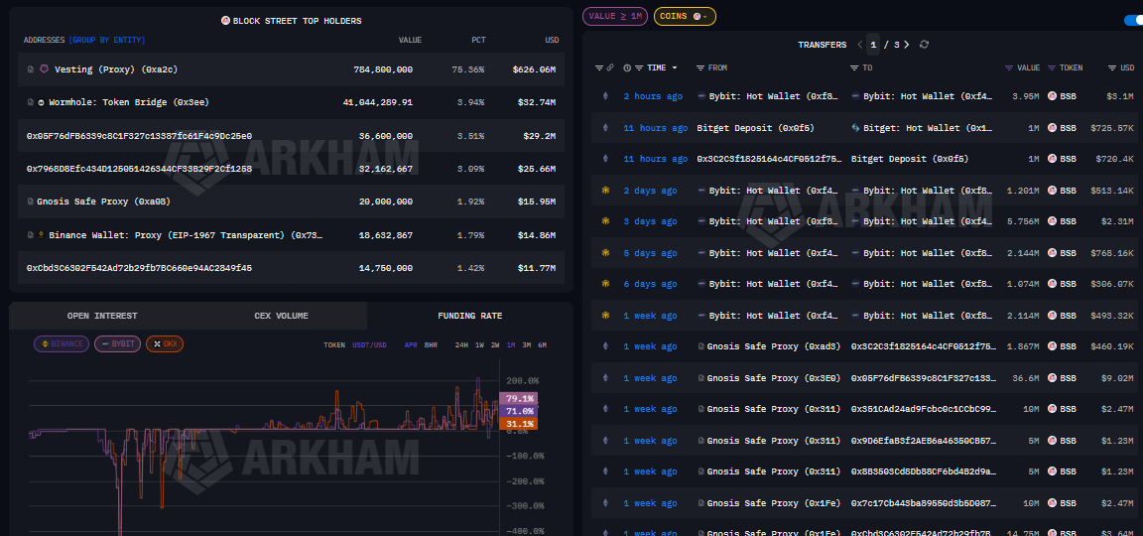Open holder address 0x7968D8Efc434D125051426344CF33B29F2Cf1258
The height and width of the screenshot is (536, 1143).
coord(139,169)
